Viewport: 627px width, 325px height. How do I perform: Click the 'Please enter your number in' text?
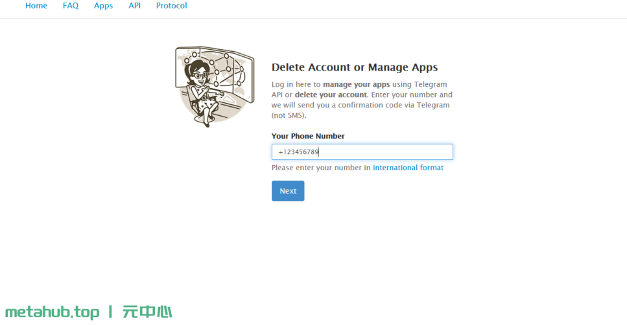click(321, 168)
